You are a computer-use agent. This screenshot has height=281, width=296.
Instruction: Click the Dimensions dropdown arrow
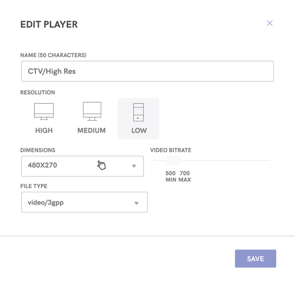(x=134, y=166)
